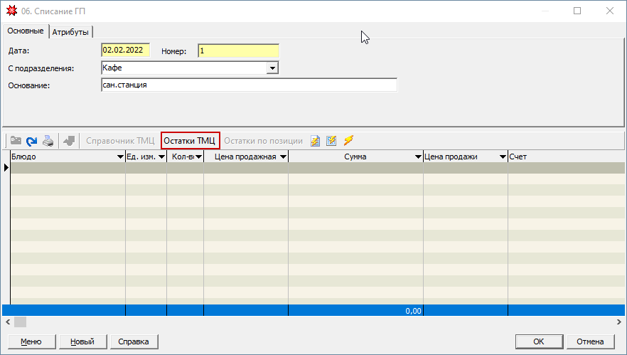Open the С подразделения dropdown arrow
Viewport: 627px width, 355px height.
(x=272, y=68)
